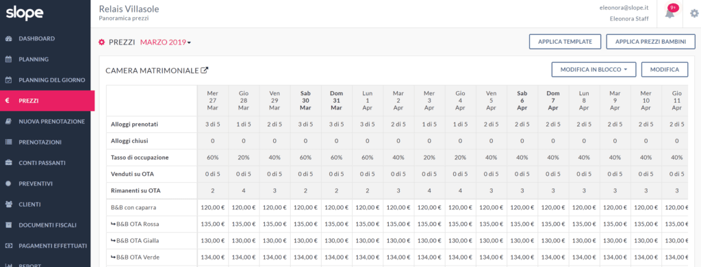Expand the MODIFICA IN BLOCCO dropdown
The height and width of the screenshot is (267, 701).
pos(594,70)
